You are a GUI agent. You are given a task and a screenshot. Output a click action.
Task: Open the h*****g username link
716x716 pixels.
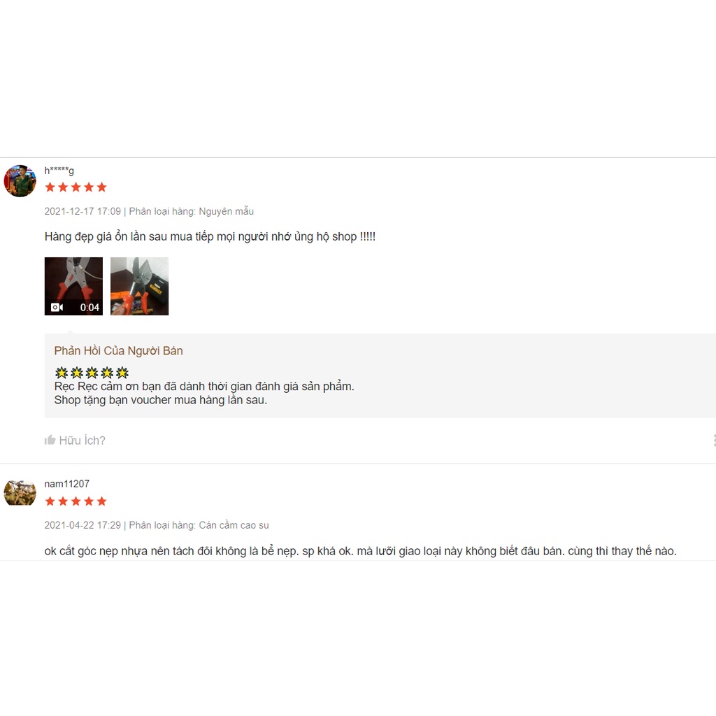tap(59, 171)
